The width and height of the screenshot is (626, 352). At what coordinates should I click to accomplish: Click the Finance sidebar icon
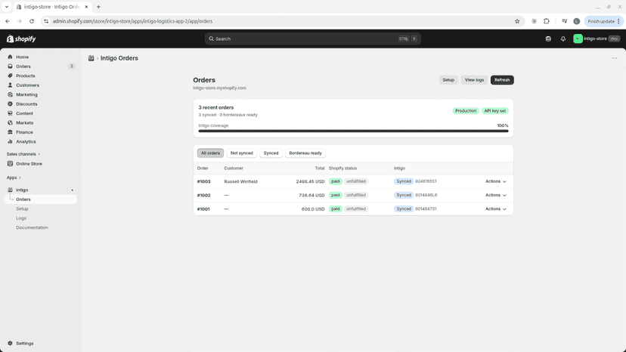(10, 132)
